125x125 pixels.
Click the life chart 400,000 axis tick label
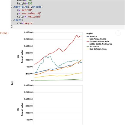[29, 120]
